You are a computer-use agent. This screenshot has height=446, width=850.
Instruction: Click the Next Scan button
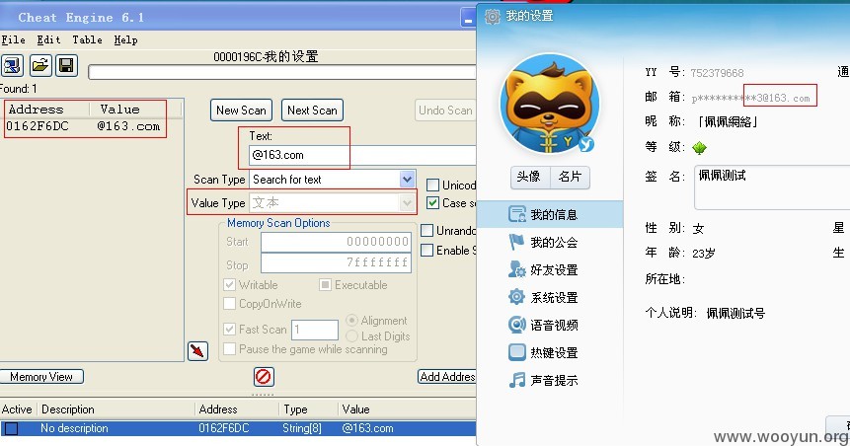(312, 110)
